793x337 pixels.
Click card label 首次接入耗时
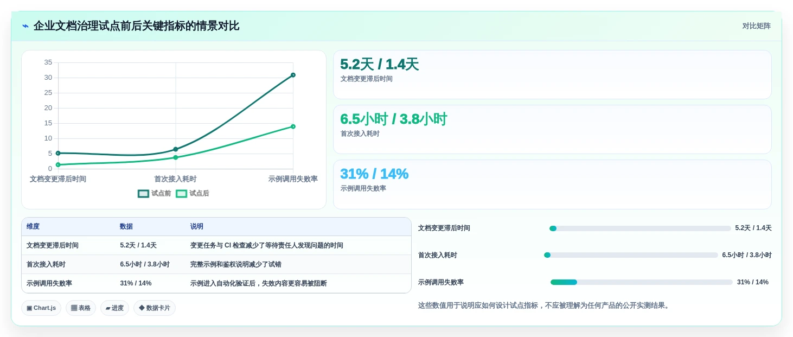[x=360, y=134]
